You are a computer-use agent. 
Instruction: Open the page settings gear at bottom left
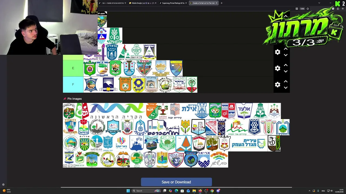point(3,185)
